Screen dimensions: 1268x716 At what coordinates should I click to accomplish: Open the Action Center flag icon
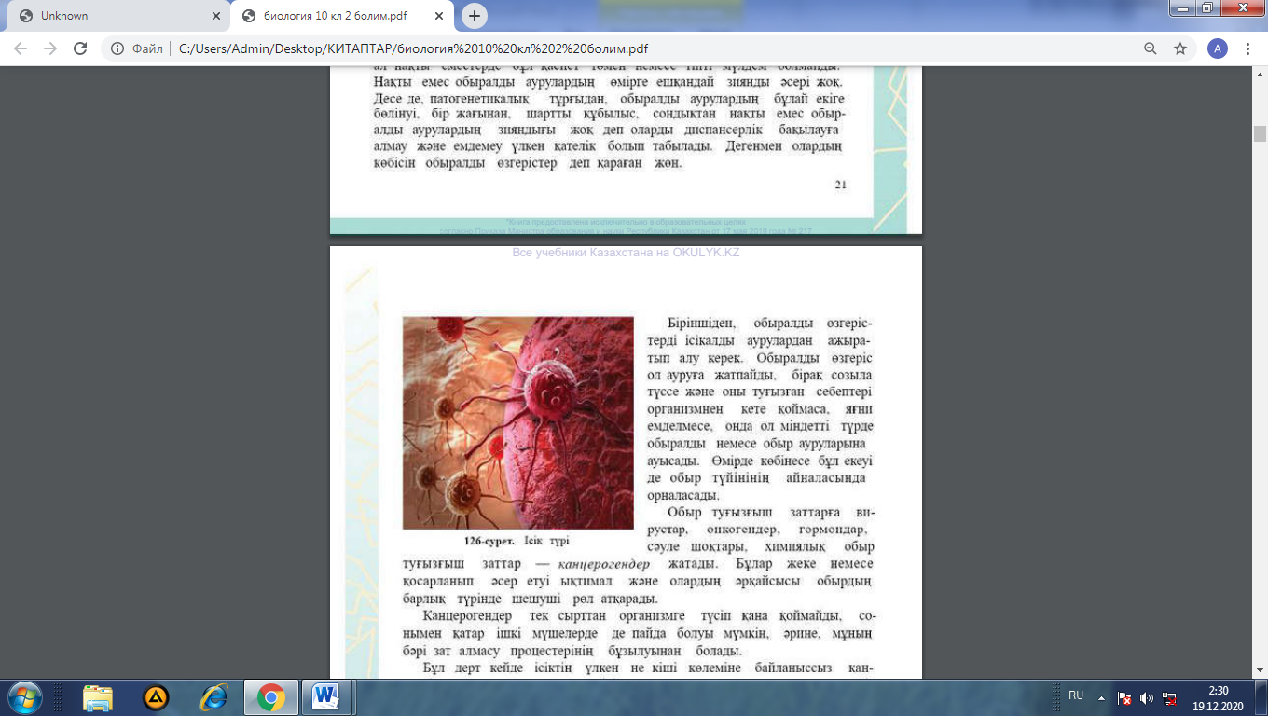coord(1124,697)
